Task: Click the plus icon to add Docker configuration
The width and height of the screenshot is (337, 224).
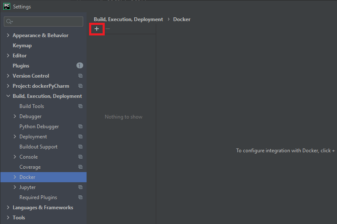Action: coord(97,29)
